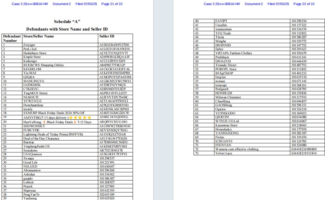Select the "BUERCWS Shopping Online" cell
This screenshot has height=200, width=325.
point(43,65)
